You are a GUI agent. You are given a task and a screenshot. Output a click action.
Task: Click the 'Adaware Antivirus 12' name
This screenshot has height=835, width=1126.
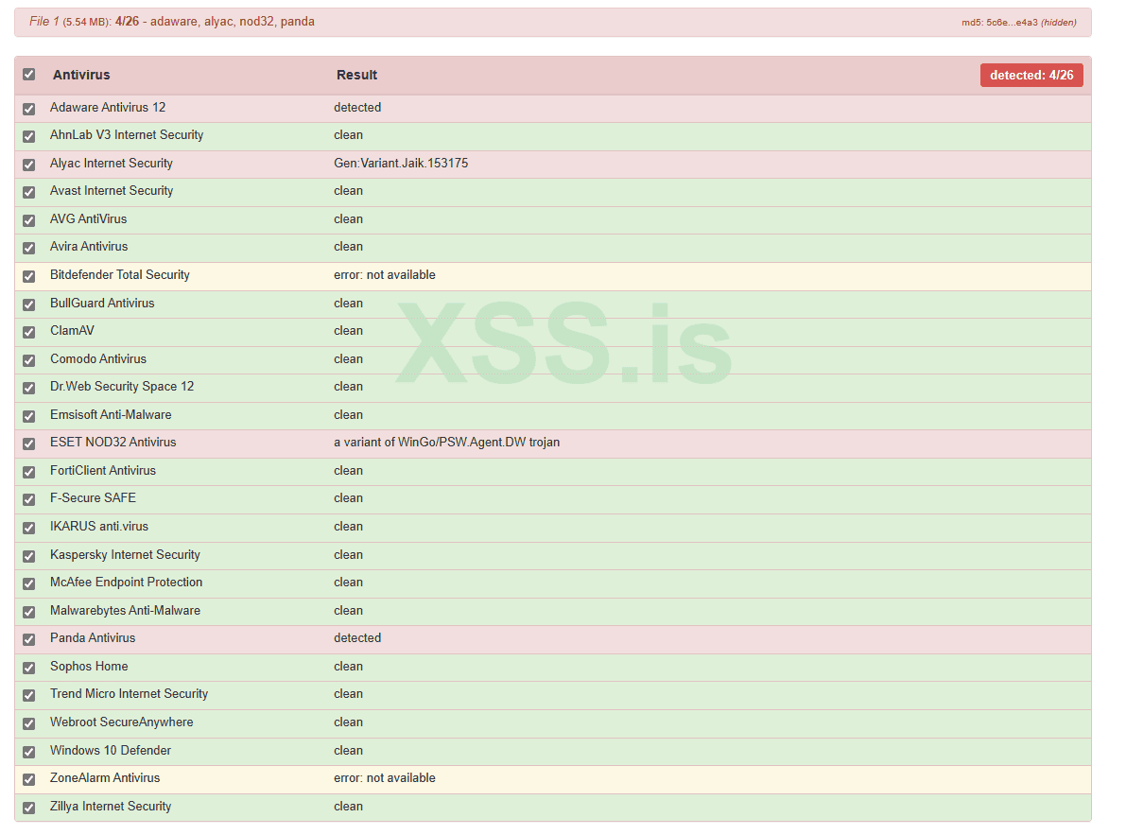[x=108, y=107]
